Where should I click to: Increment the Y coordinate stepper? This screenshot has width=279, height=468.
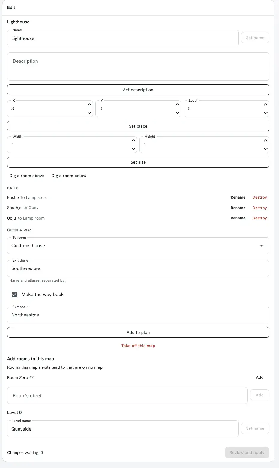pos(178,104)
